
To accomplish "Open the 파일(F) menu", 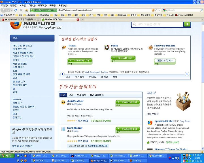I will click(x=5, y=5).
